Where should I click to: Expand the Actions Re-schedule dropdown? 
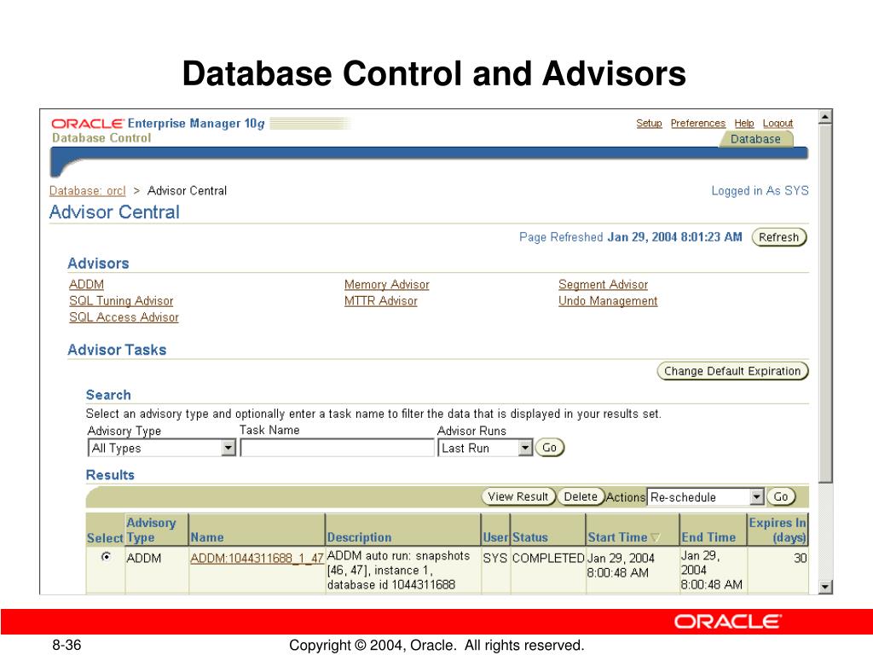click(705, 497)
